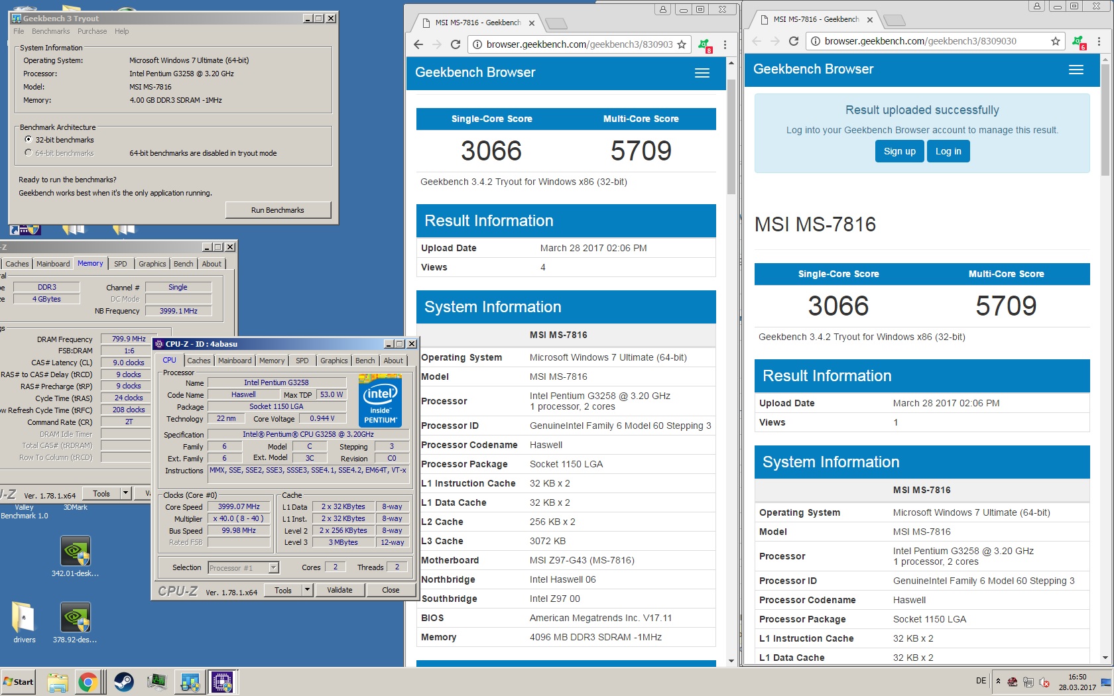Open new tab in left Chrome window

(556, 24)
